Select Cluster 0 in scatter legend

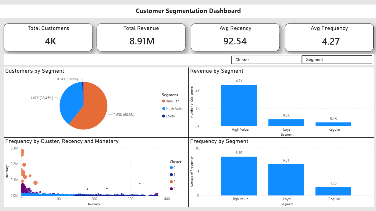[x=173, y=168]
